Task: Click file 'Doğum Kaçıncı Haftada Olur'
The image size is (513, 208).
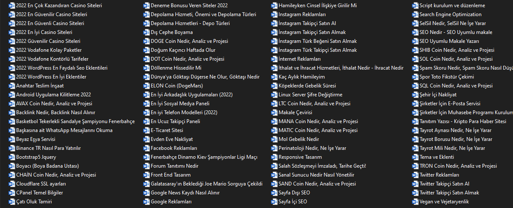Action: point(183,50)
